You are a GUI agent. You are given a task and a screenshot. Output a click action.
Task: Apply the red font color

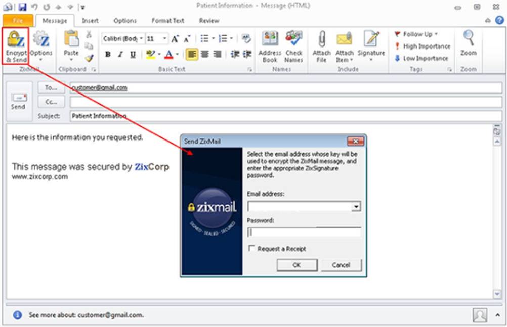169,54
